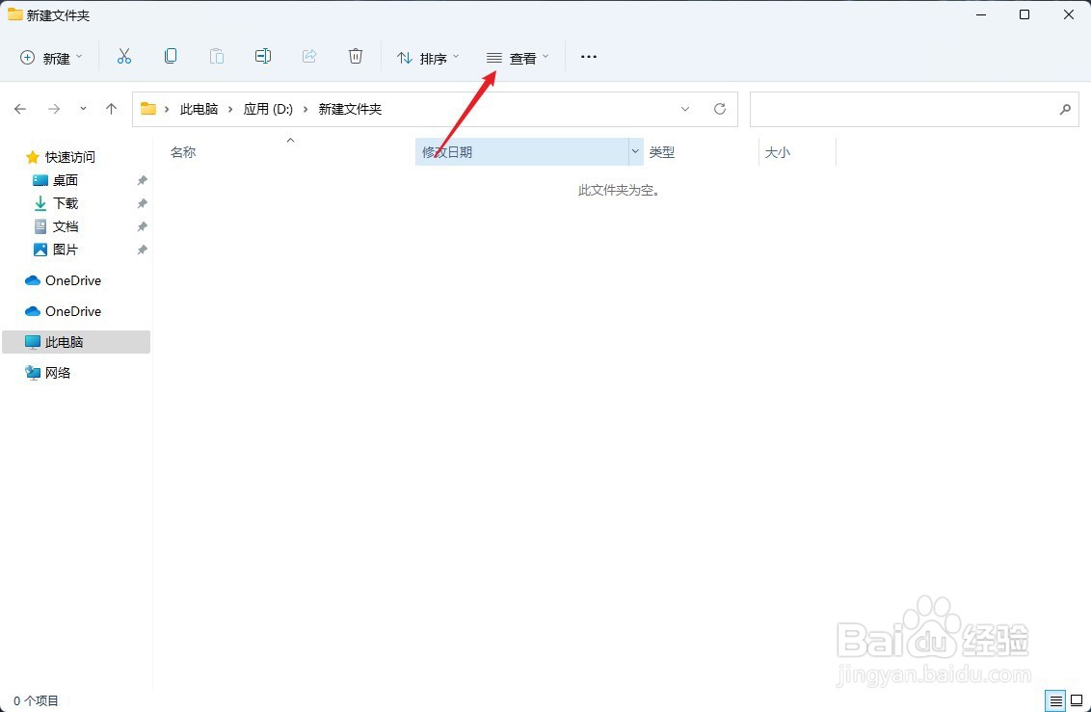Open the 修改日期 column filter arrow
Screen dimensions: 1091x712
pyautogui.click(x=635, y=151)
